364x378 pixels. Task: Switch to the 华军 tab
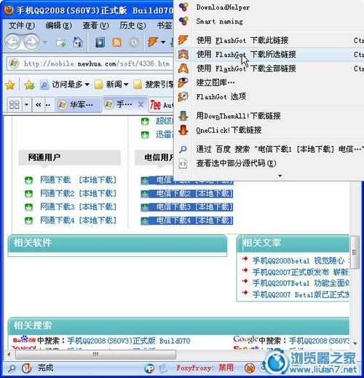pos(78,105)
